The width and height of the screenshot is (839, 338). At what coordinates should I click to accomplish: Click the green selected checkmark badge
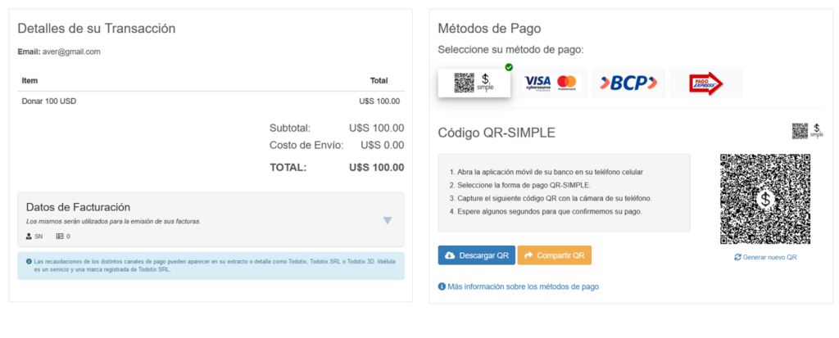click(x=509, y=67)
